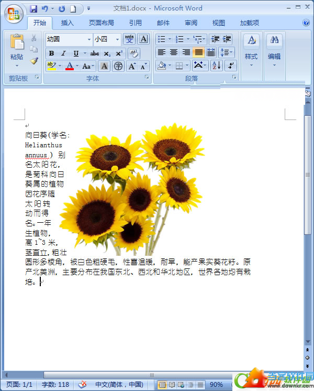Open the highlight color dropdown arrow
Viewport: 314px width, 391px height.
point(60,66)
